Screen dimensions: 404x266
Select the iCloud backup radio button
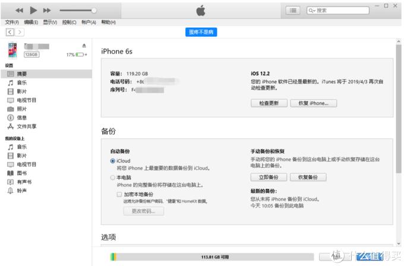click(113, 161)
